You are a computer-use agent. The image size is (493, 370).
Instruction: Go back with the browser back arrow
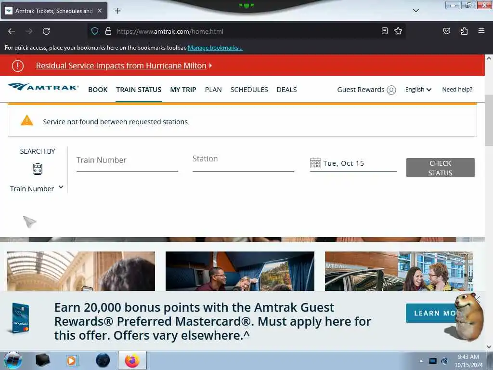click(x=12, y=31)
